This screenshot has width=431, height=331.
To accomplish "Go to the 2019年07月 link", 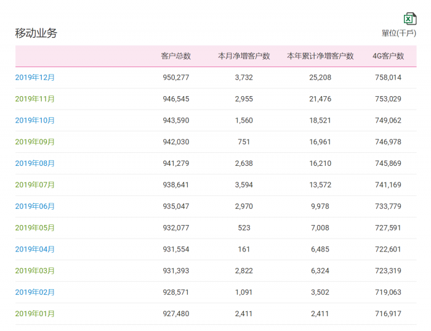I will point(35,185).
